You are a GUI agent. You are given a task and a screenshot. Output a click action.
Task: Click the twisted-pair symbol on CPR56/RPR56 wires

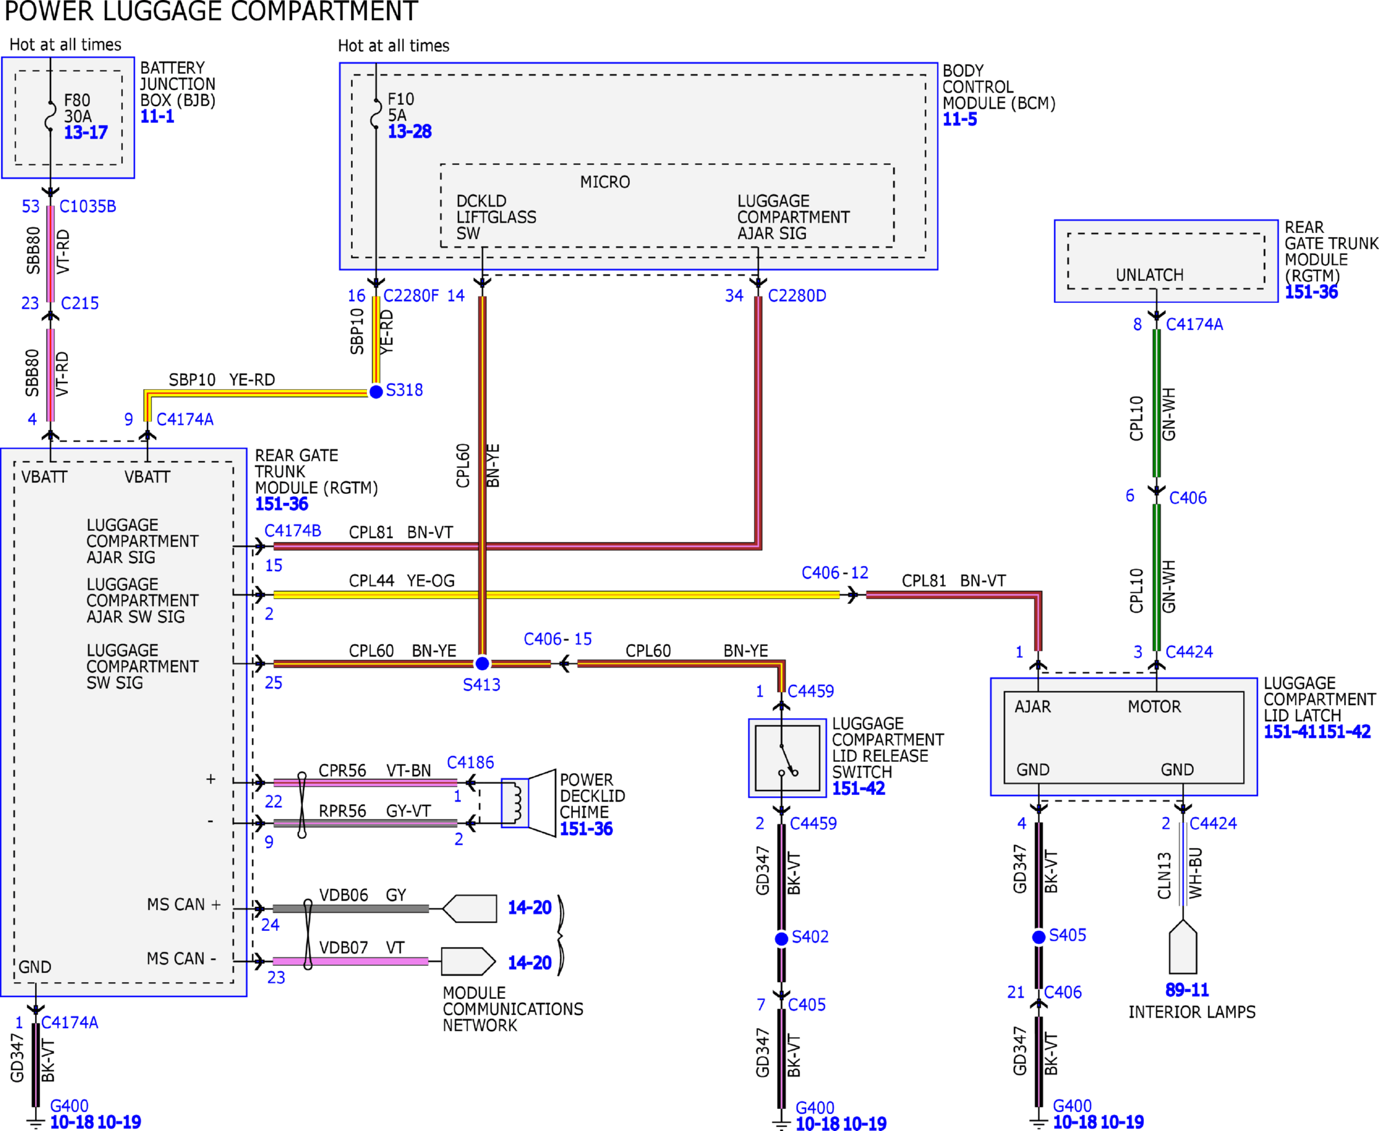tap(302, 805)
